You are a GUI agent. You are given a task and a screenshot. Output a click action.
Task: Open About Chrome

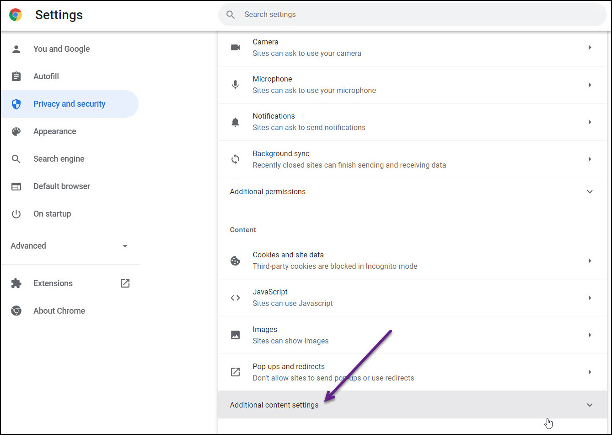pos(70,311)
